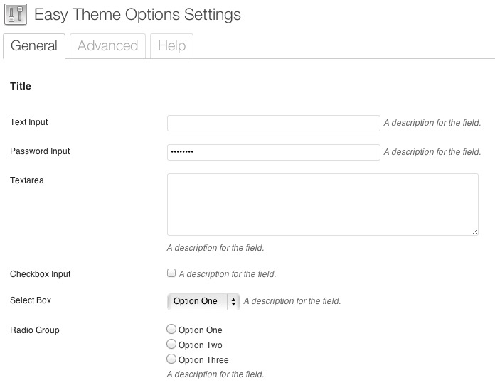The height and width of the screenshot is (390, 495).
Task: Open the Help tab
Action: [171, 46]
